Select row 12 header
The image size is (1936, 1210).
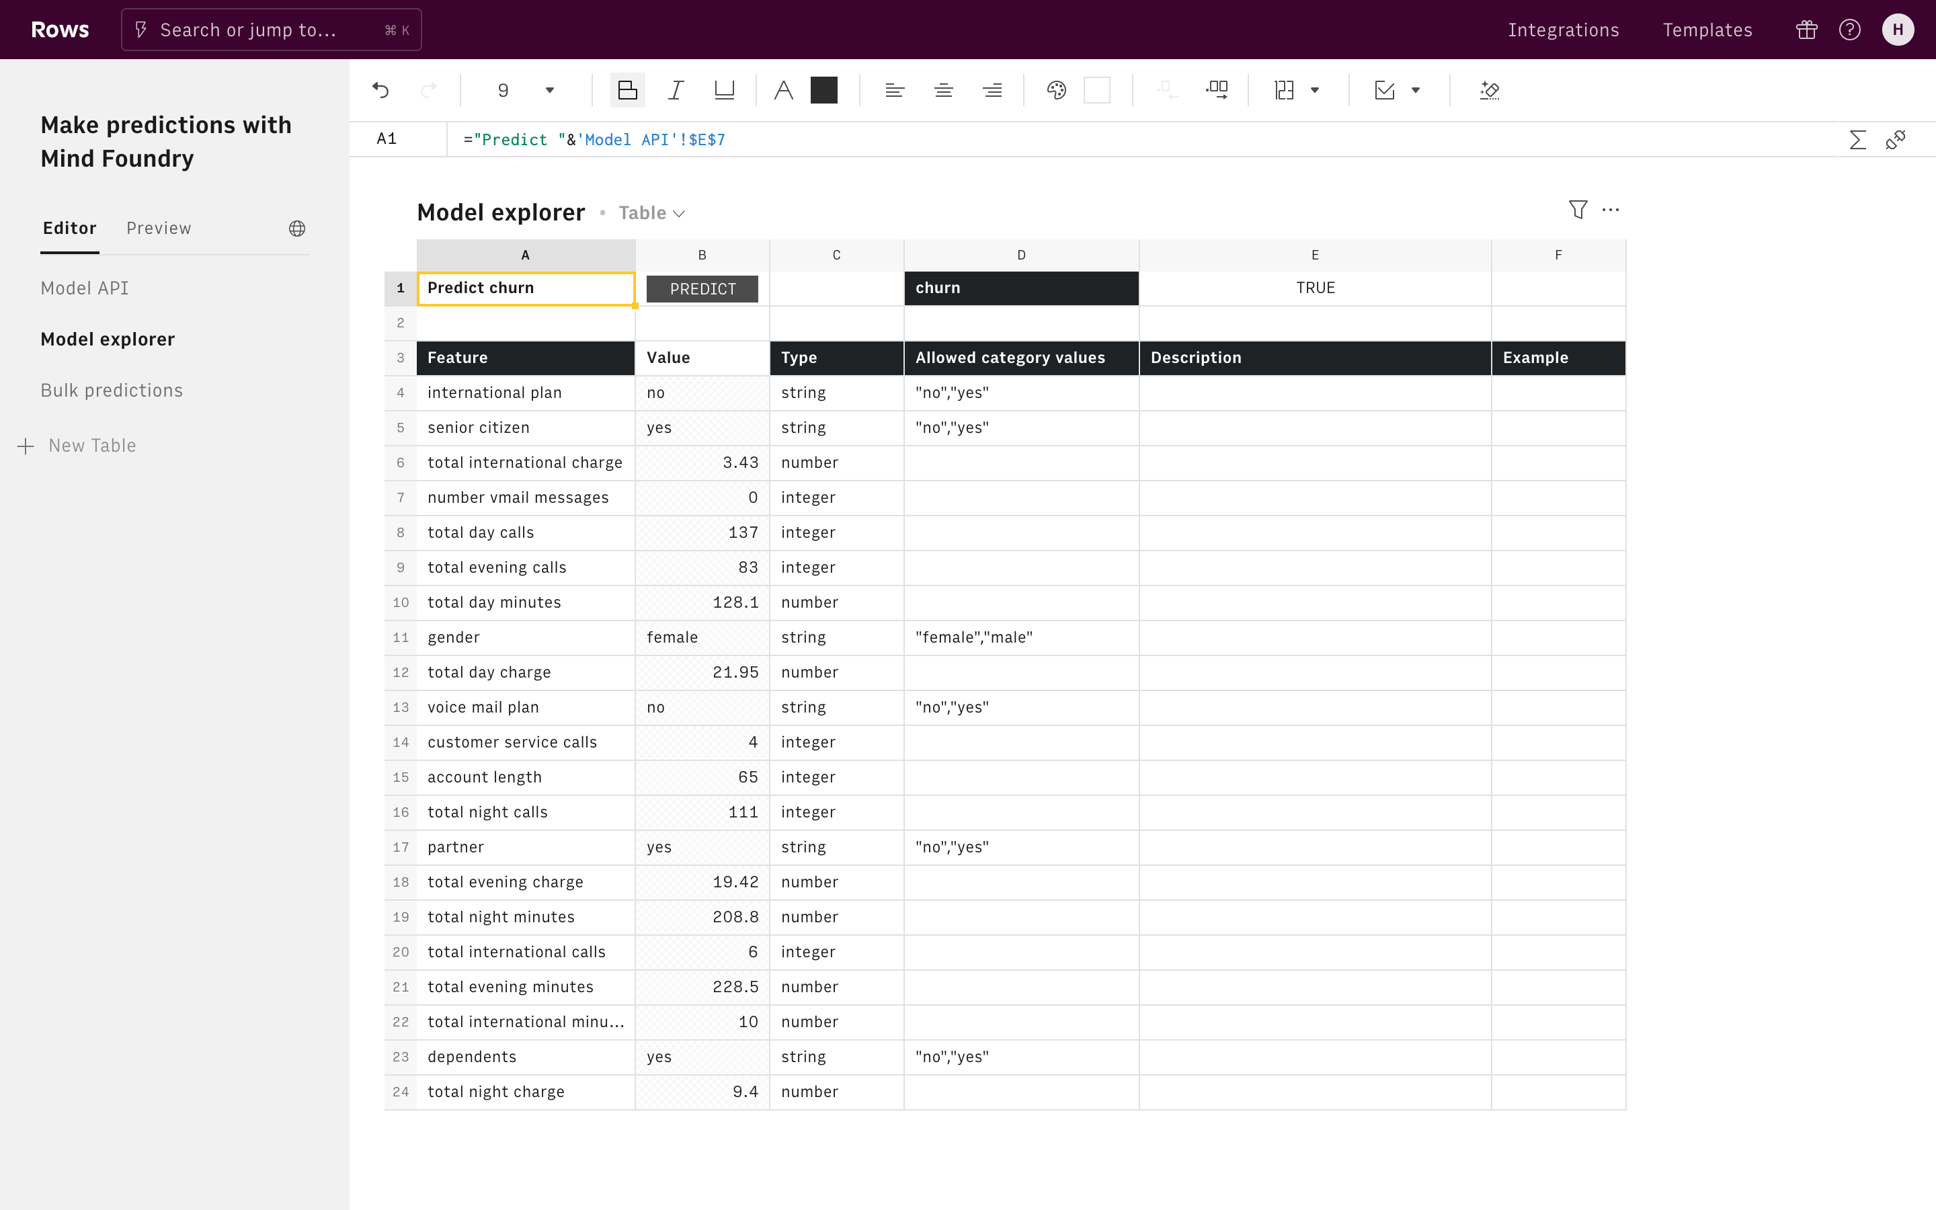click(400, 672)
